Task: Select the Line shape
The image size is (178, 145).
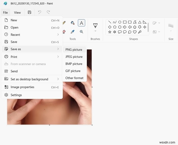Action: (110, 22)
